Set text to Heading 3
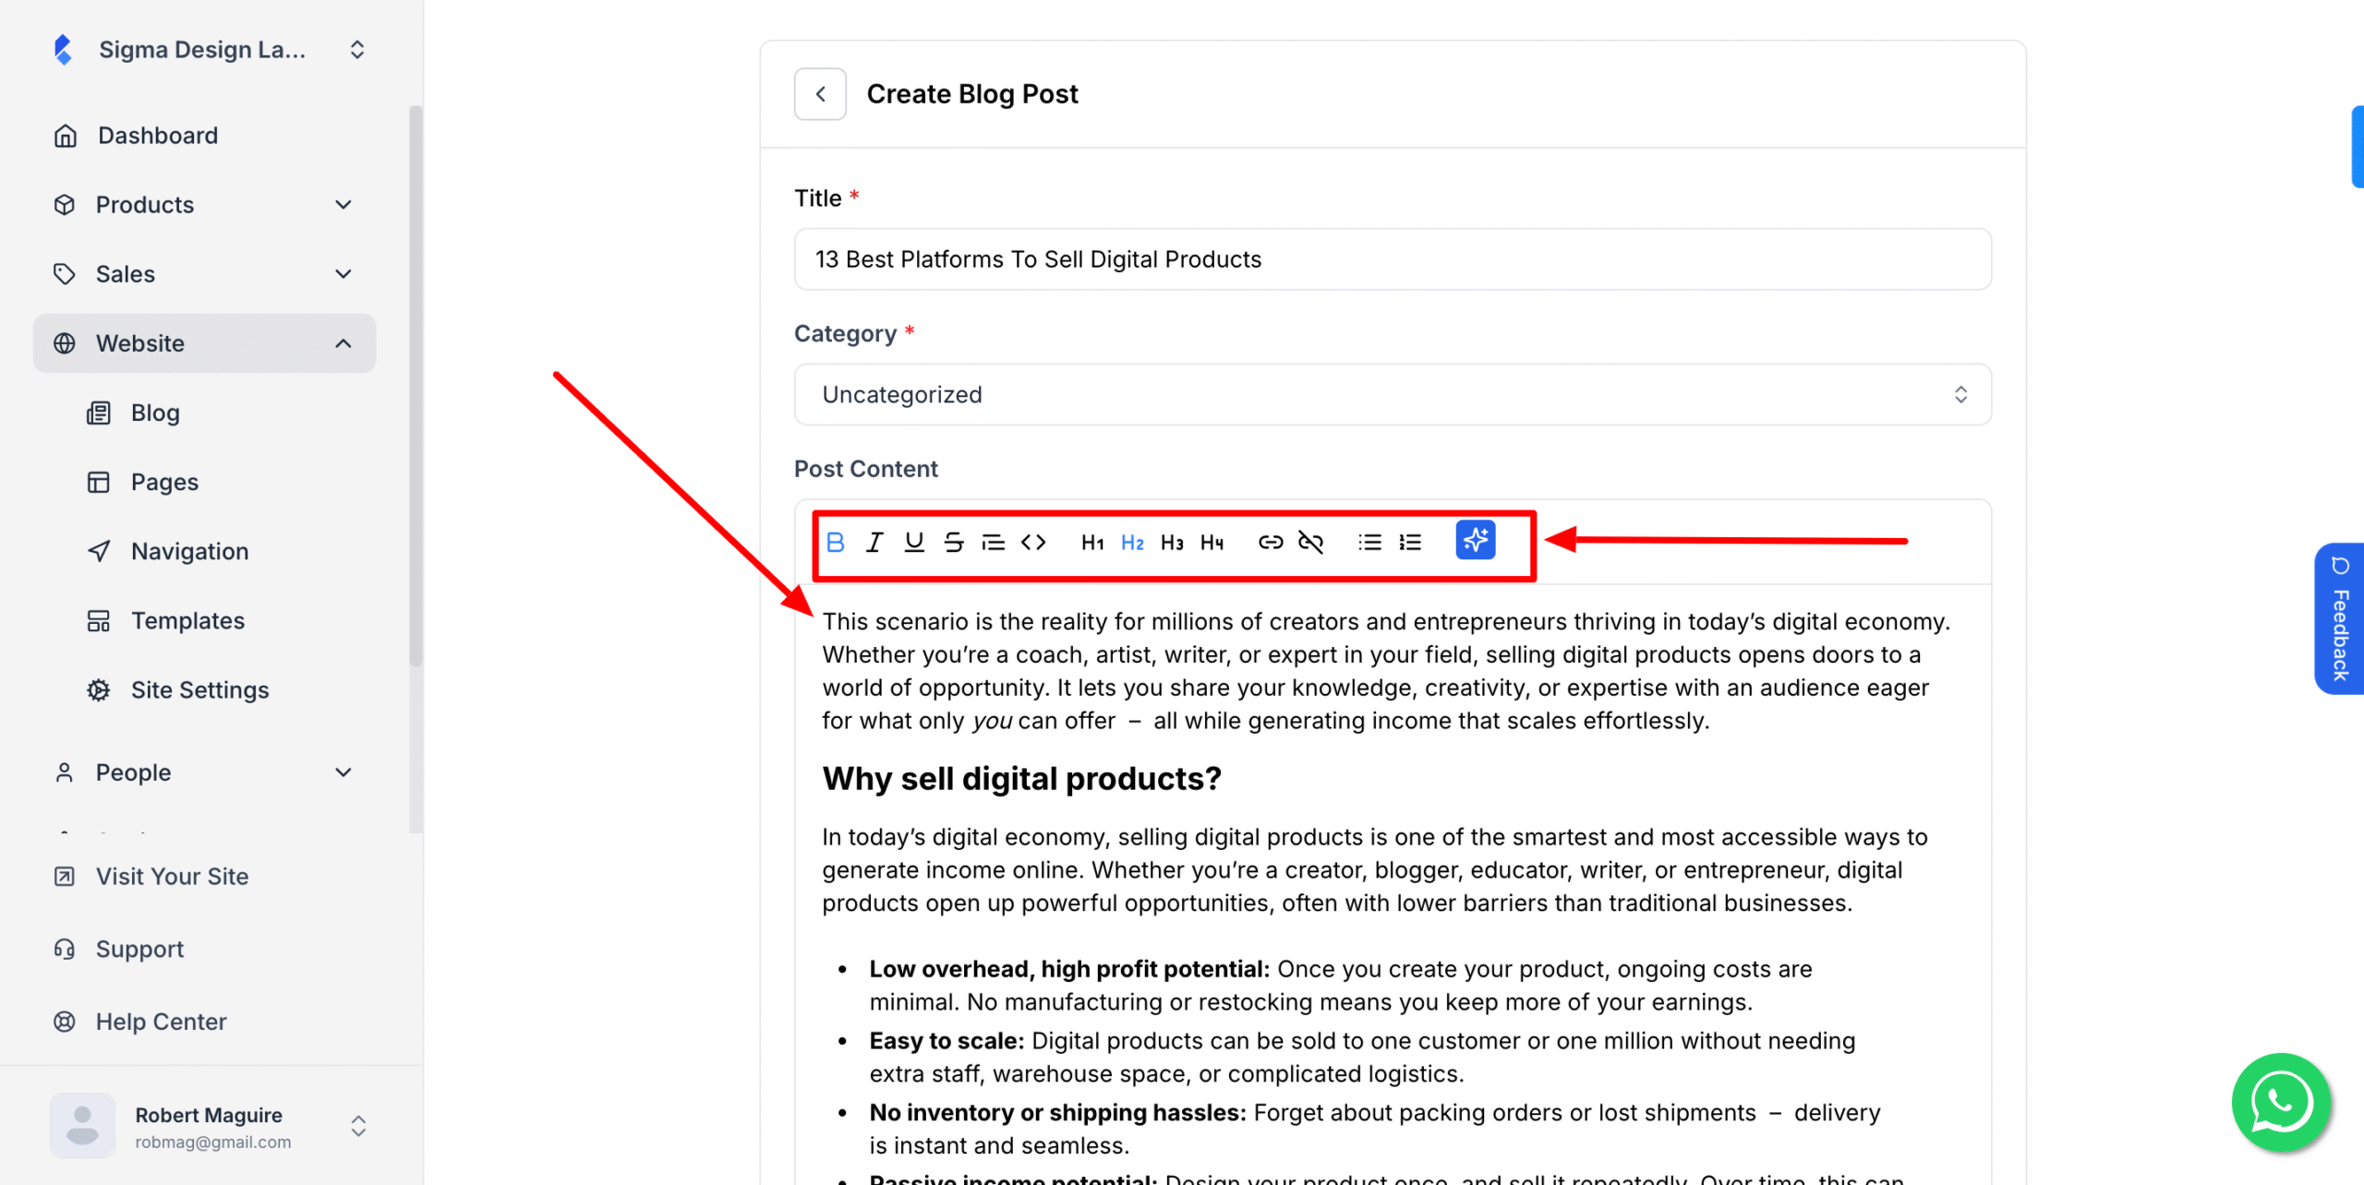The width and height of the screenshot is (2364, 1185). tap(1172, 542)
